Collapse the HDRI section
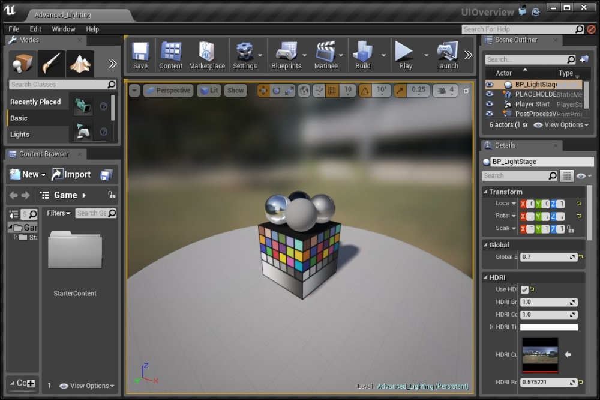600x400 pixels. click(x=485, y=277)
